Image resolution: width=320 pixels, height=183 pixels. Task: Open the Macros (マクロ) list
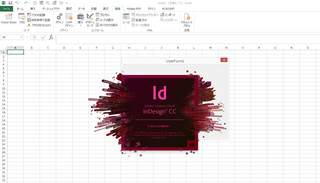click(x=21, y=19)
